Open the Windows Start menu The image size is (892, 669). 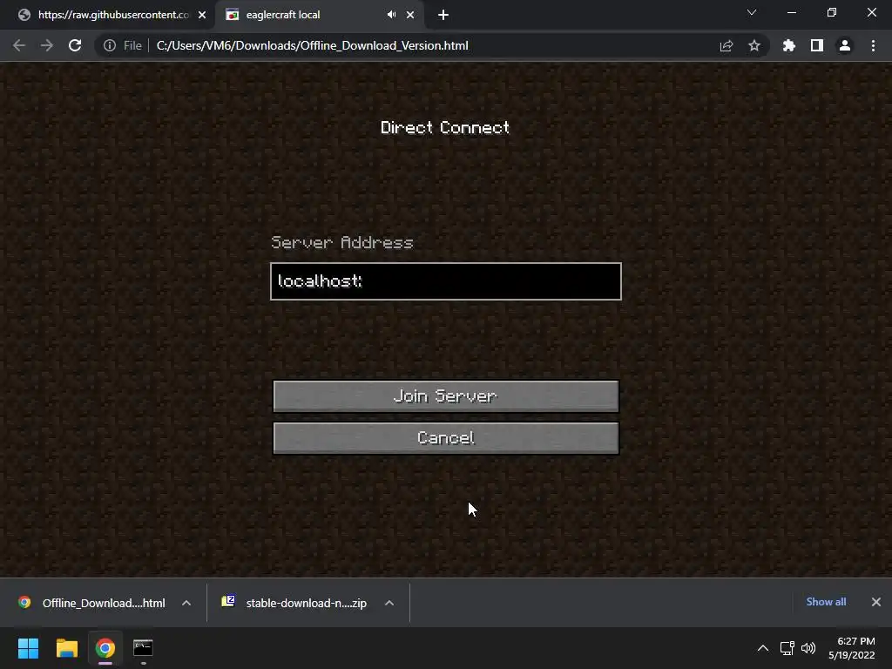[x=28, y=648]
